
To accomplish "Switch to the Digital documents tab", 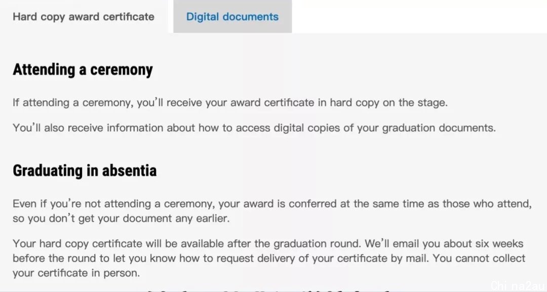I will 232,16.
